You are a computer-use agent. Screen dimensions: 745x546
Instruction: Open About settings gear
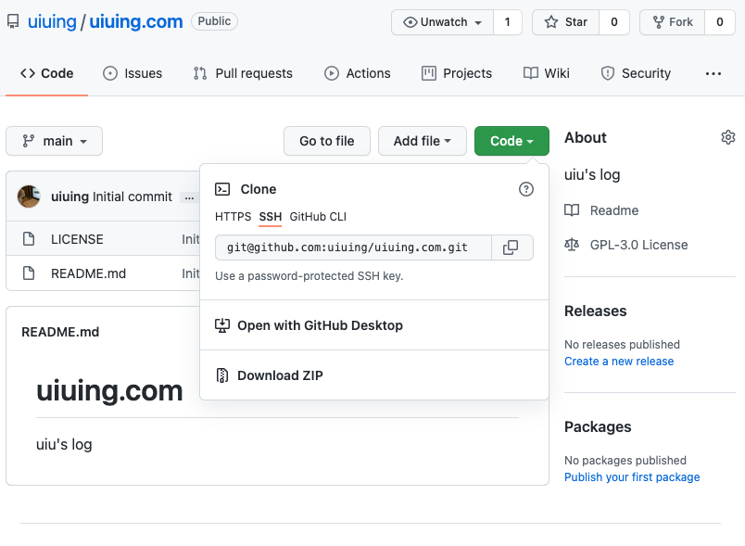click(x=728, y=137)
